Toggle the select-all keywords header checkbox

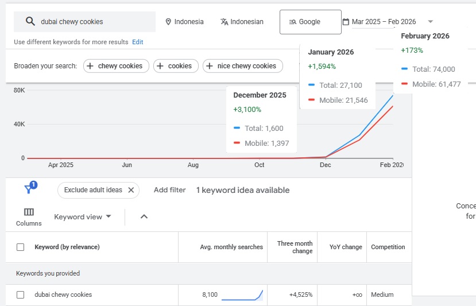21,247
